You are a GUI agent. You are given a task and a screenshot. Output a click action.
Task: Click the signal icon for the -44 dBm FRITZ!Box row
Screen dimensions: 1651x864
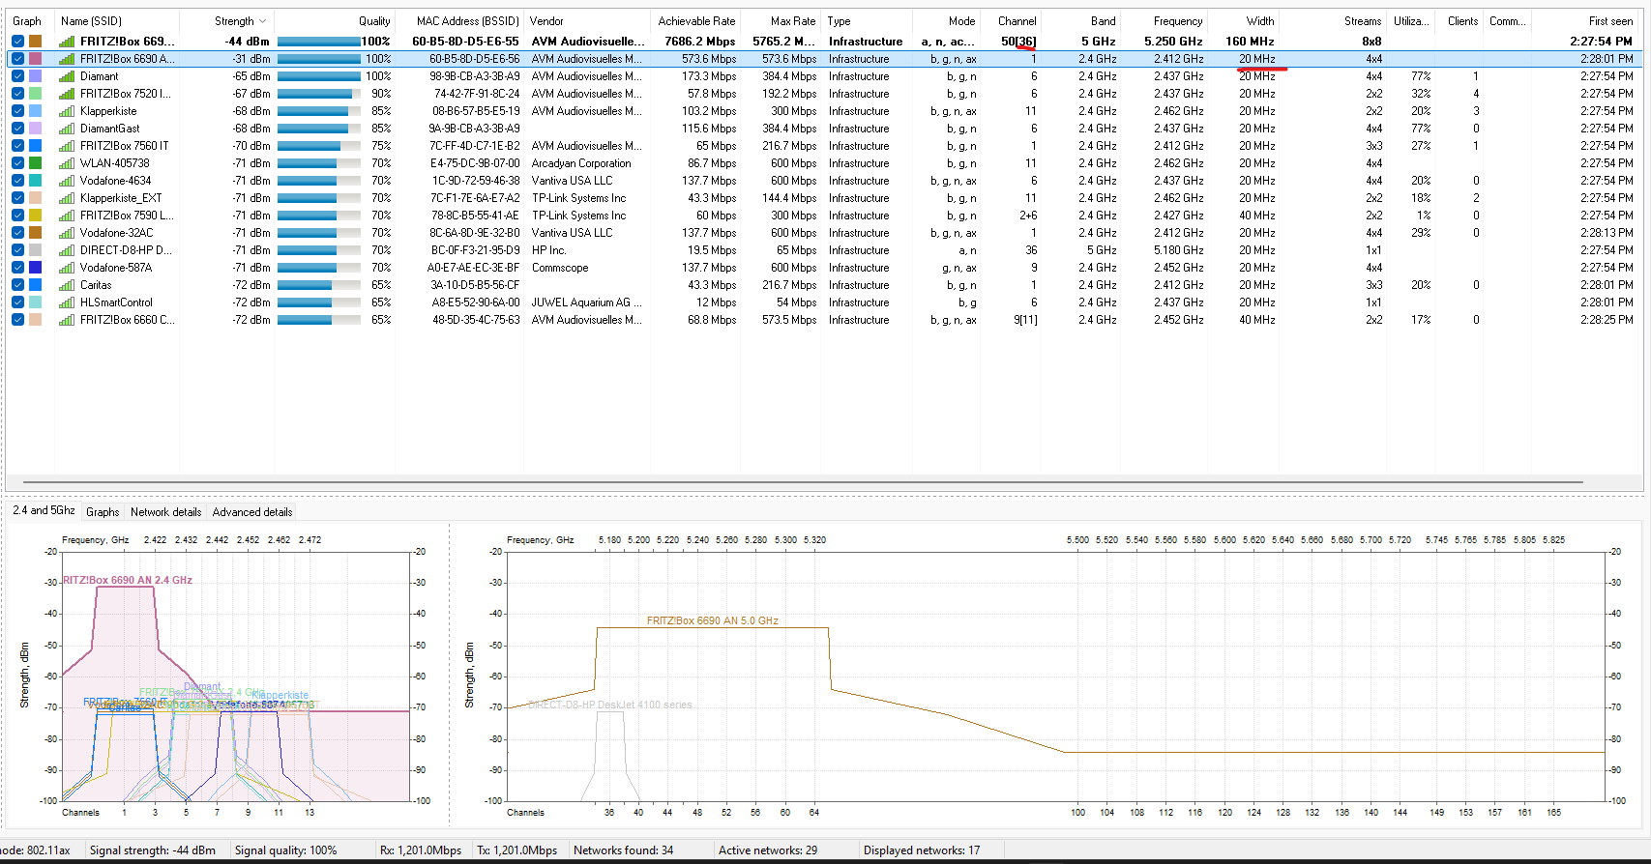[x=67, y=42]
